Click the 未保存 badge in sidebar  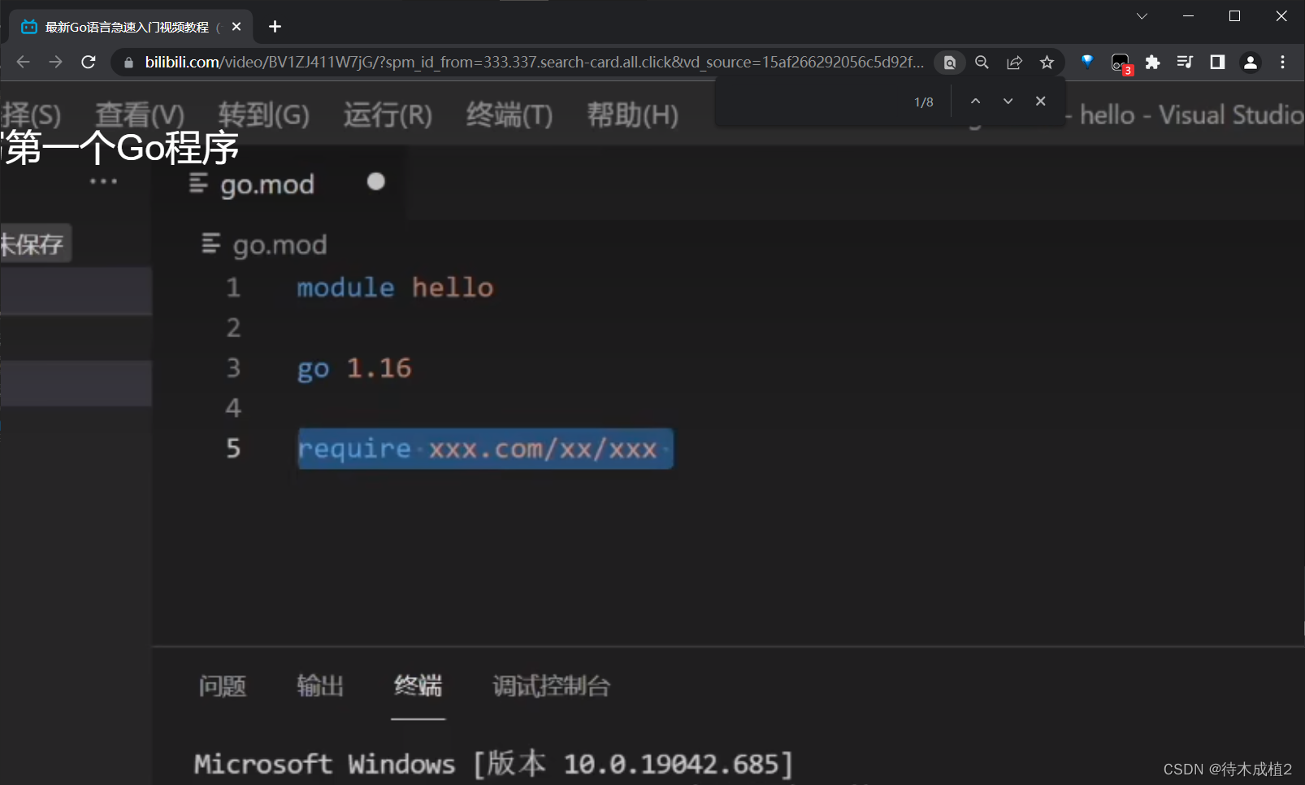tap(35, 244)
